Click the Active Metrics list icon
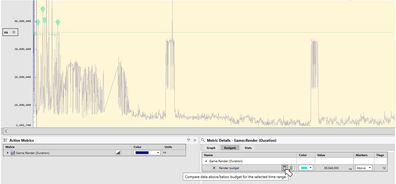 pos(5,140)
